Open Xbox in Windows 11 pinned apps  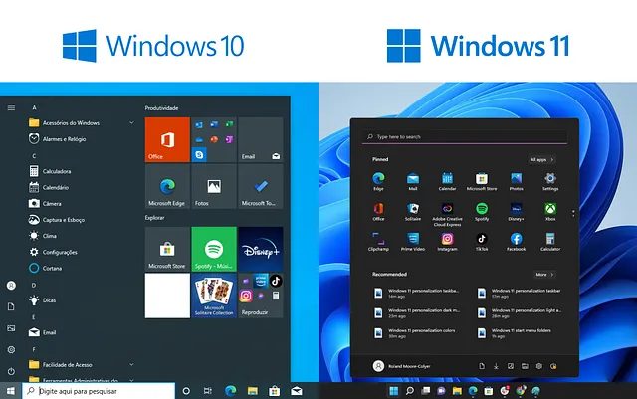550,212
